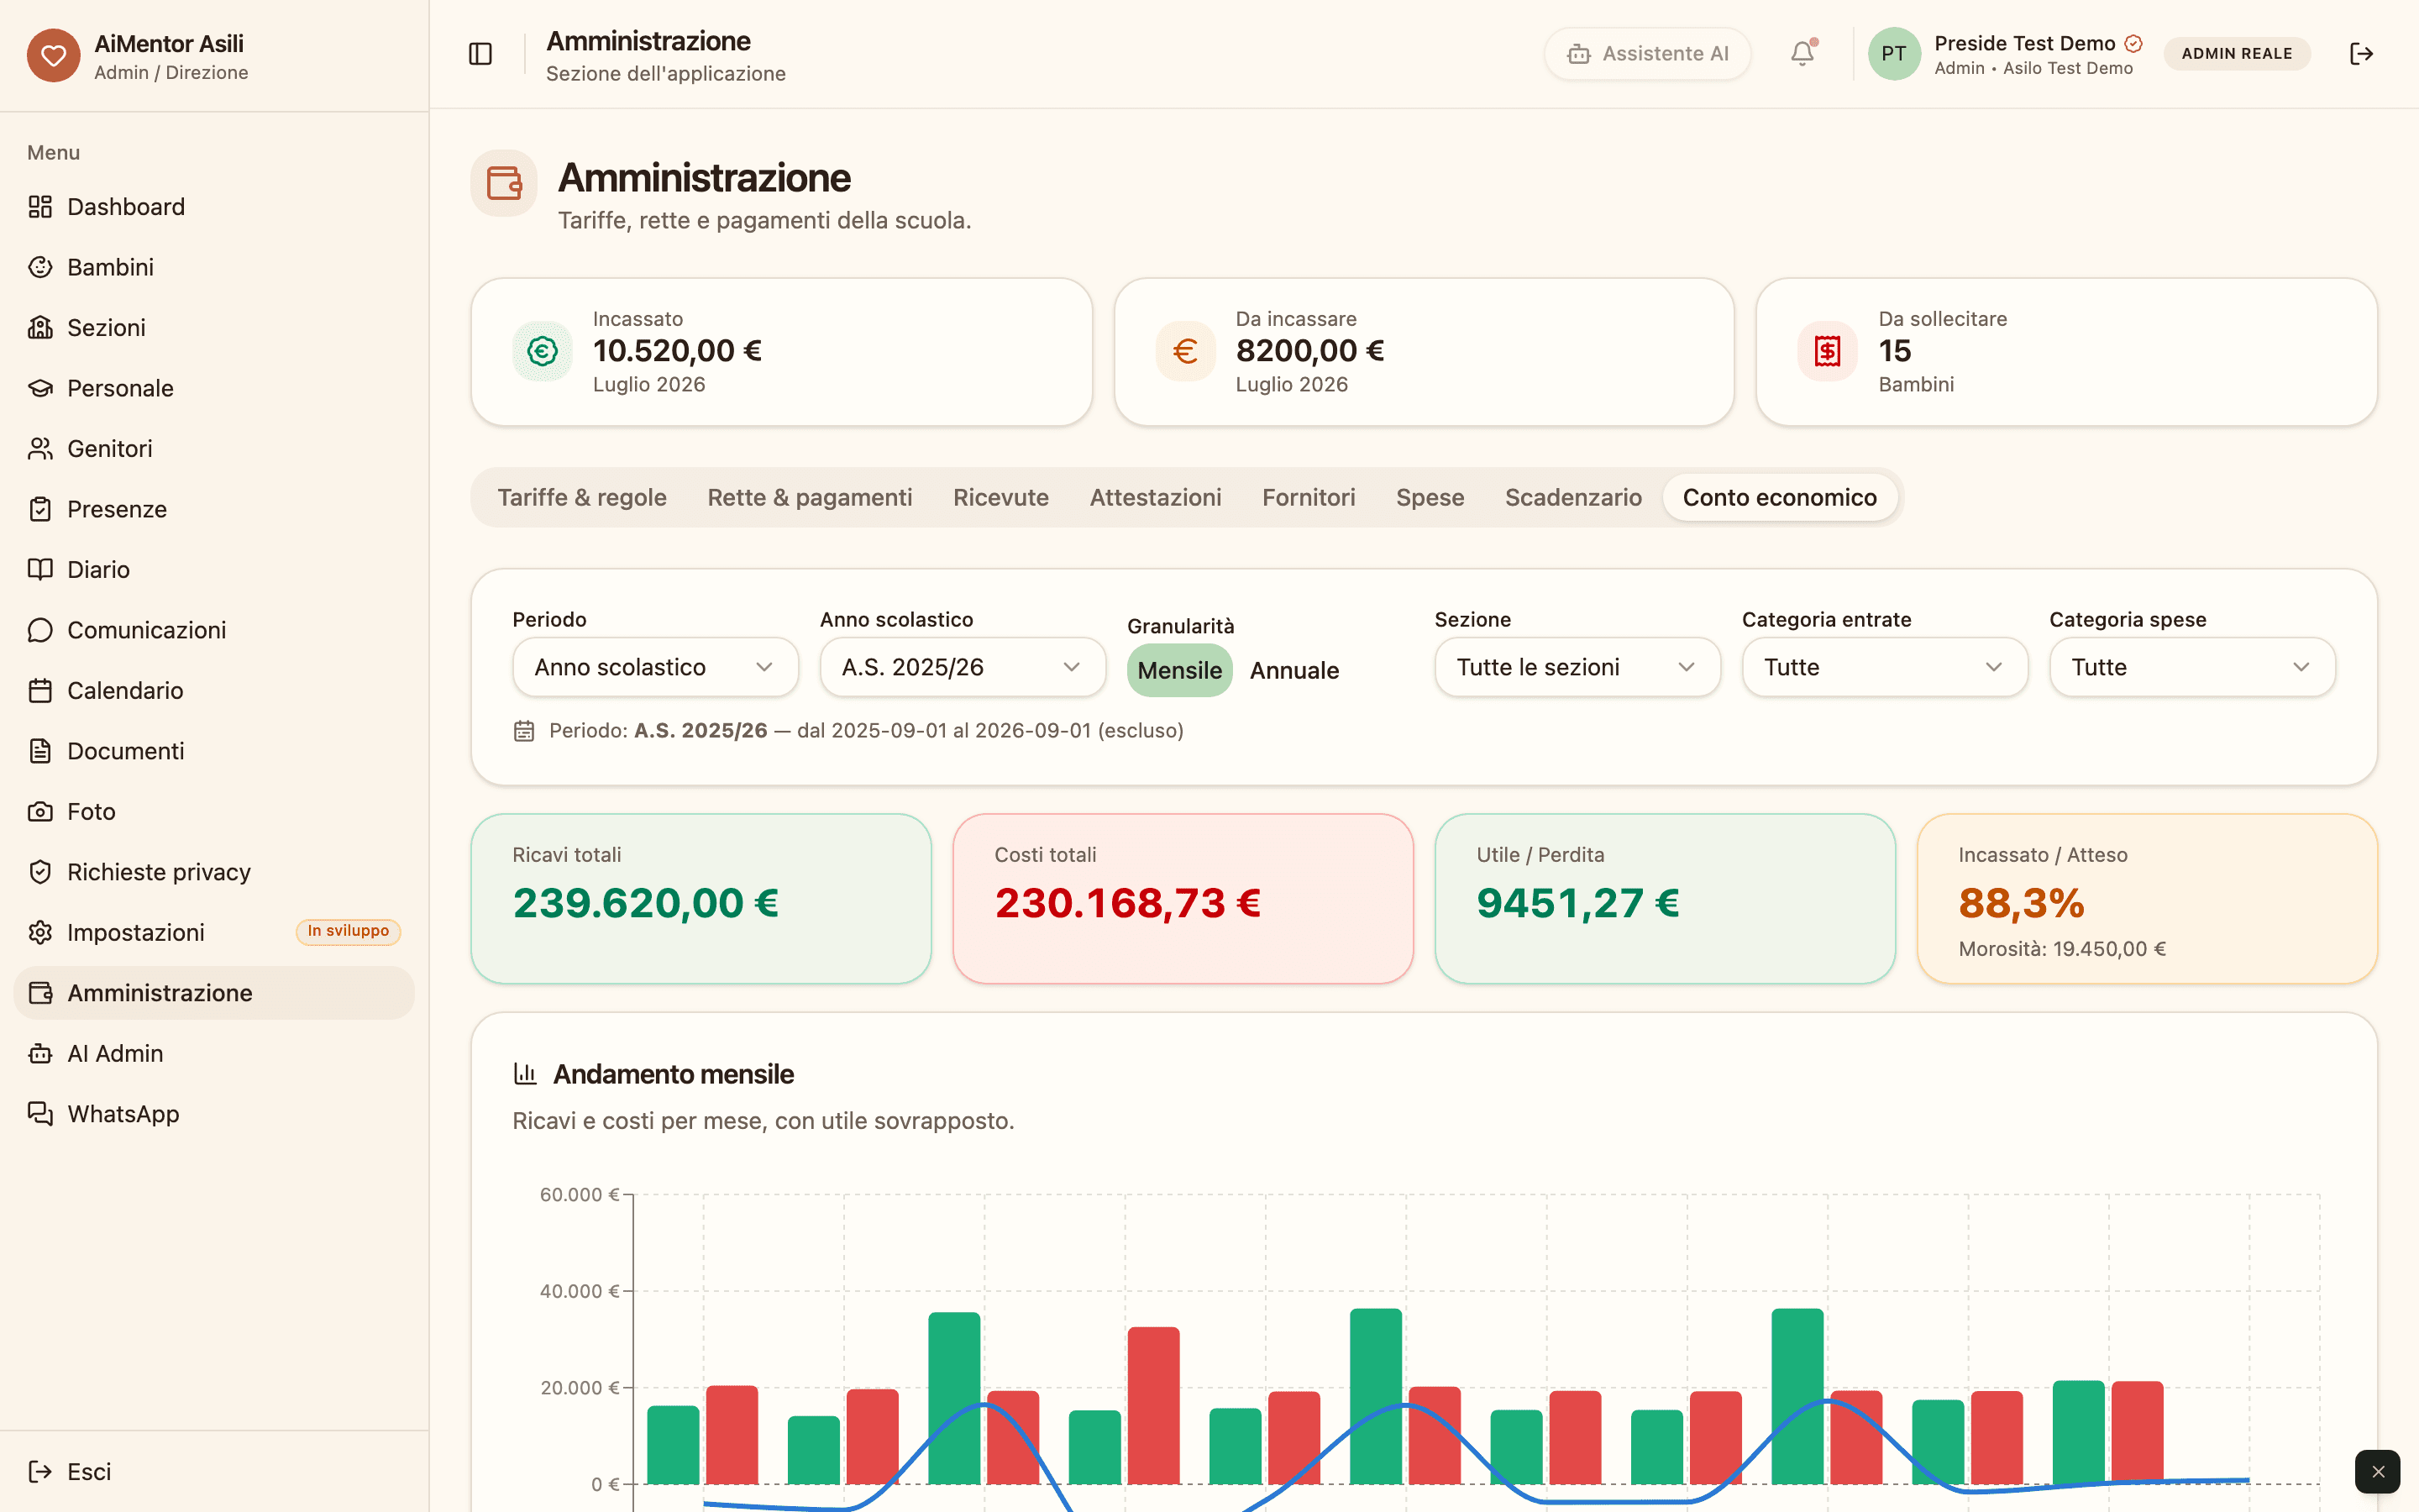This screenshot has width=2419, height=1512.
Task: Click the Da sollecitare 15 Bambini value
Action: [x=1894, y=351]
